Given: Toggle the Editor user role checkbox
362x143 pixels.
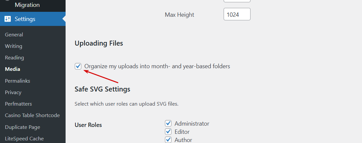Looking at the screenshot, I should pos(168,132).
